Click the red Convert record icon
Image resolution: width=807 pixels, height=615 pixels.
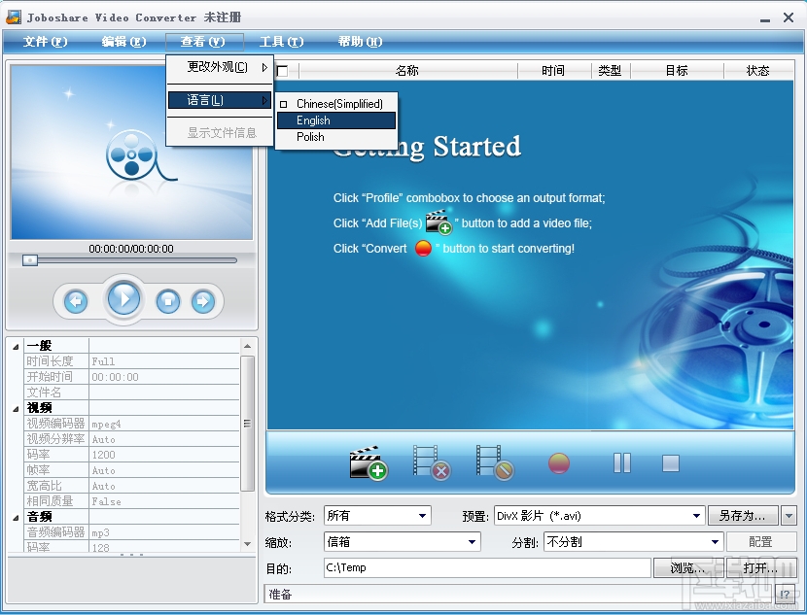click(x=557, y=463)
